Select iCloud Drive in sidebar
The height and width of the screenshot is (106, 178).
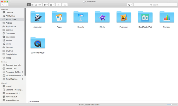pyautogui.click(x=12, y=19)
